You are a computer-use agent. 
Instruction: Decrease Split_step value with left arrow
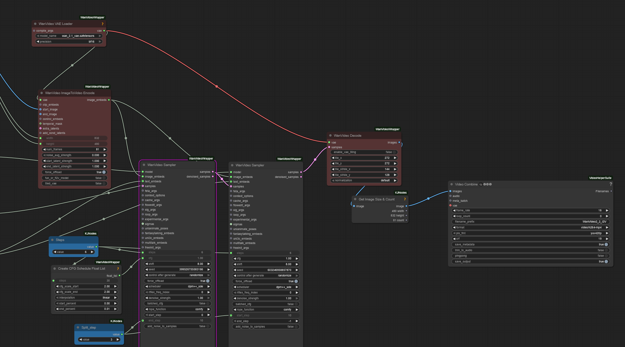point(80,340)
